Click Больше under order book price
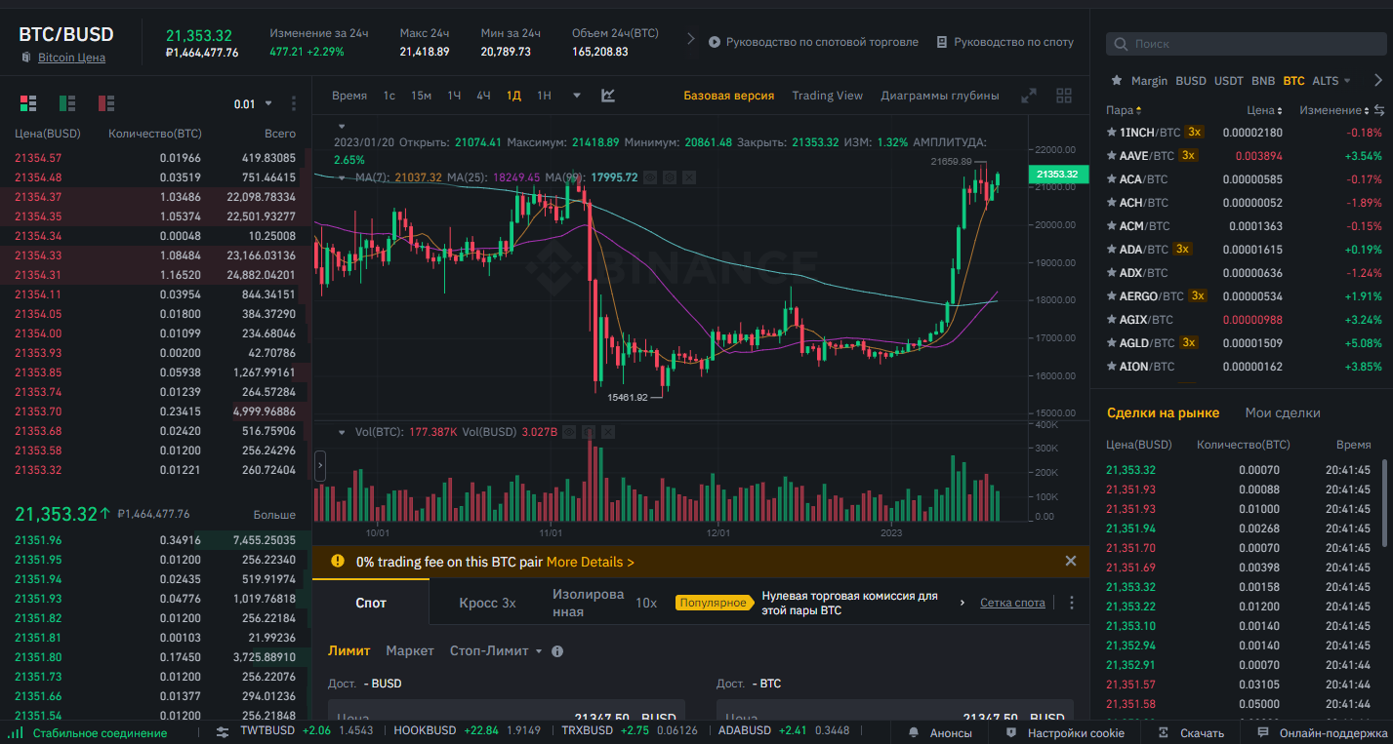The height and width of the screenshot is (744, 1393). [274, 514]
